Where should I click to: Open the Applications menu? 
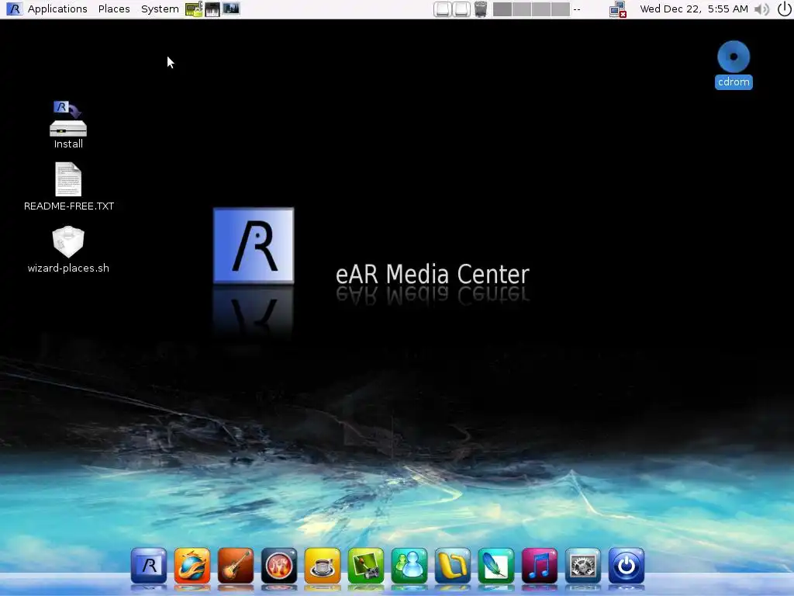57,9
